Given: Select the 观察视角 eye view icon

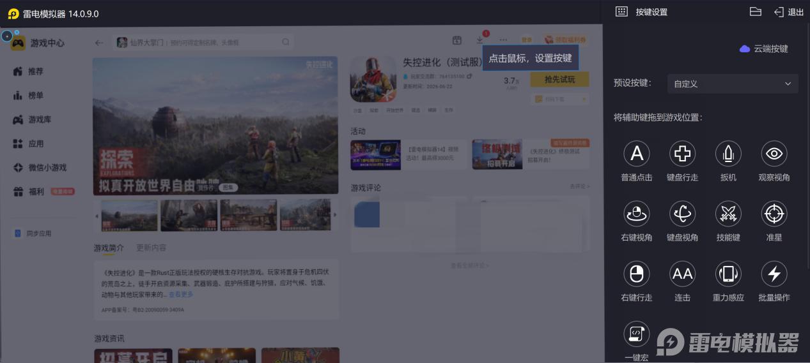Looking at the screenshot, I should click(x=774, y=153).
